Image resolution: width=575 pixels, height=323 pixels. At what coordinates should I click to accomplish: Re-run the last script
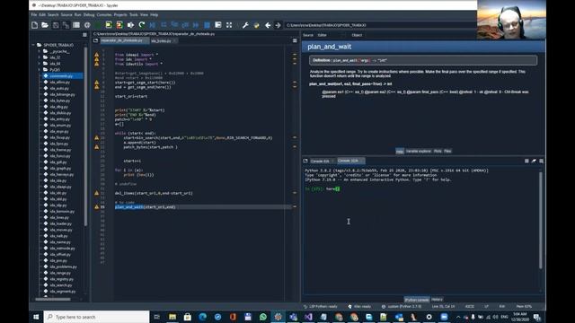click(x=142, y=25)
